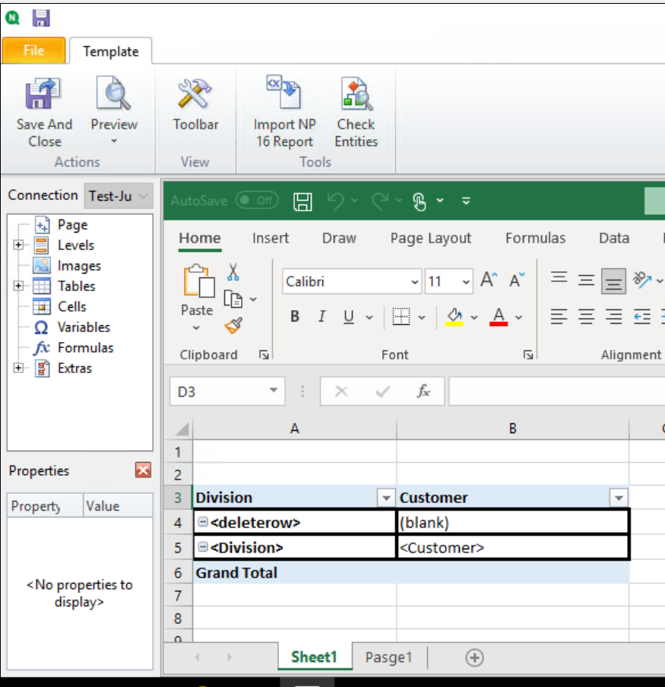The height and width of the screenshot is (687, 665).
Task: Expand the Levels tree node
Action: coord(18,245)
